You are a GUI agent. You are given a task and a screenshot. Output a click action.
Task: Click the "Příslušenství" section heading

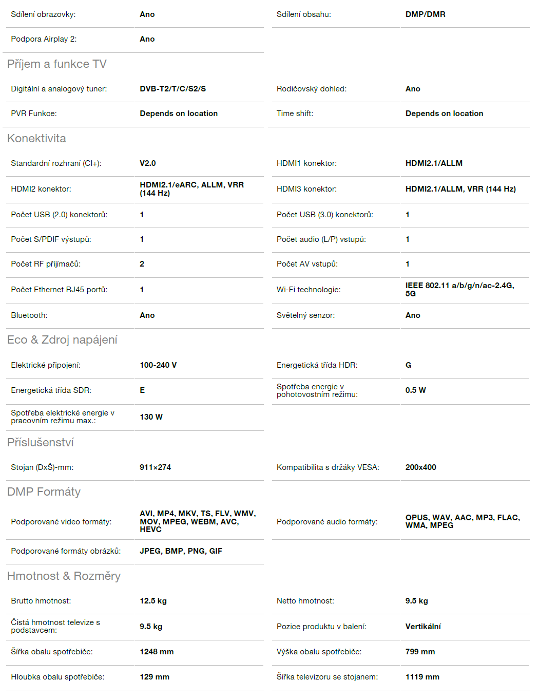tap(41, 443)
